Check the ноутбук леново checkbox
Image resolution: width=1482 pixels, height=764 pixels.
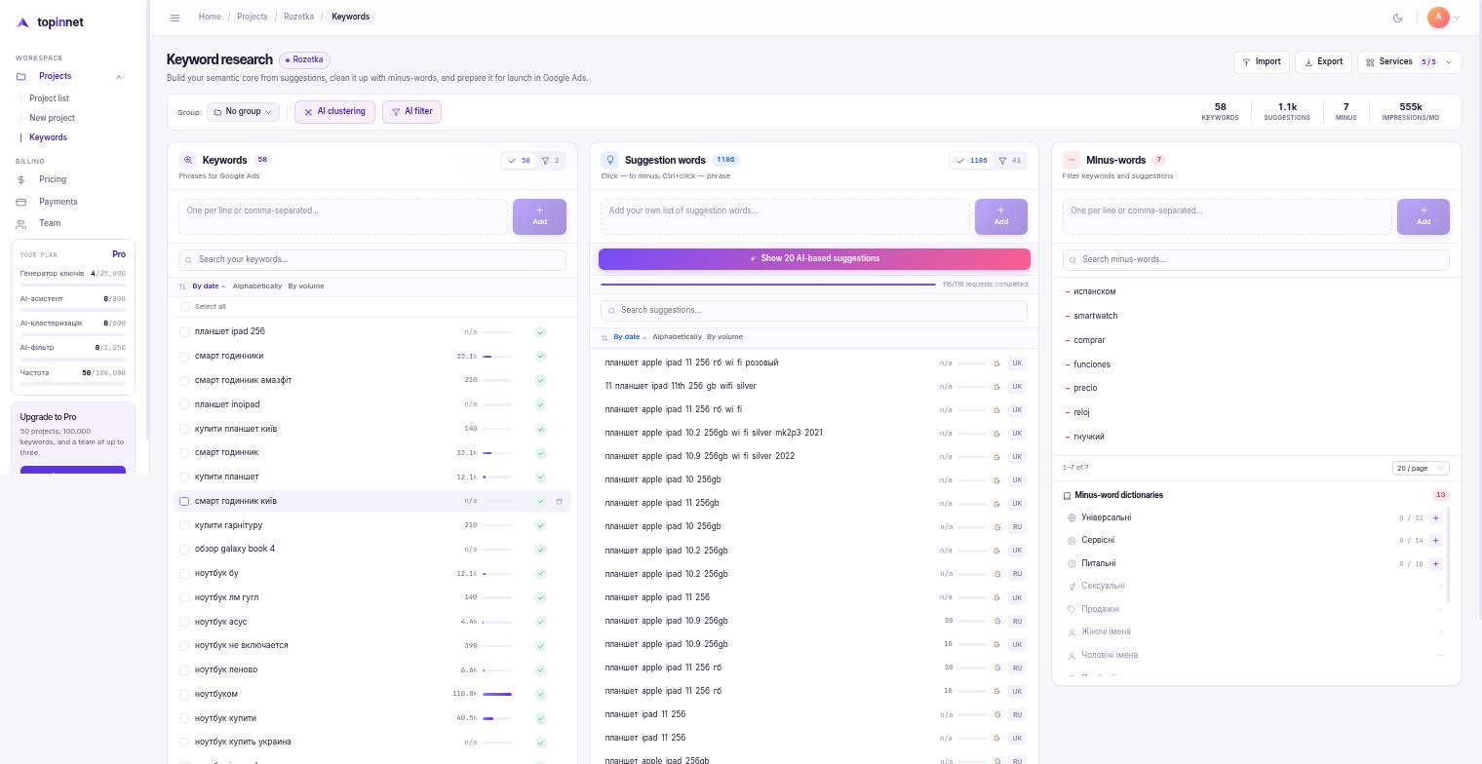184,670
